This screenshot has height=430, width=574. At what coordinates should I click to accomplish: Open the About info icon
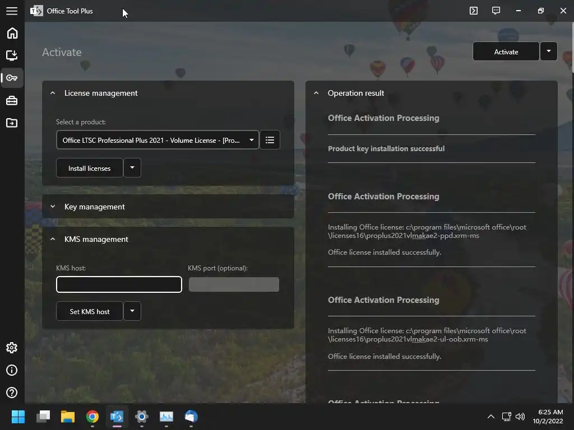click(12, 370)
